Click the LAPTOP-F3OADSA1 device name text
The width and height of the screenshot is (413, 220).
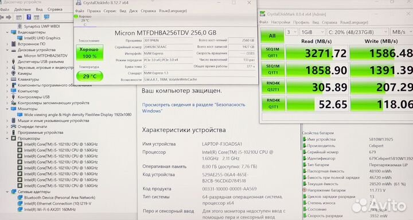222,144
